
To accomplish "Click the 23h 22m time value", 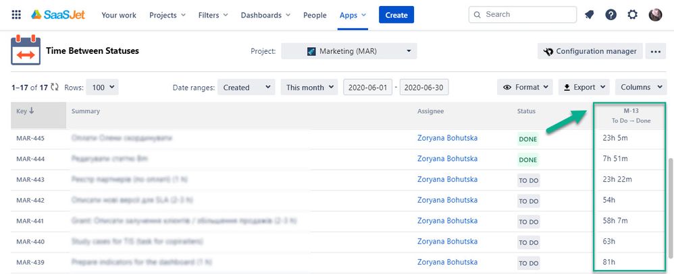I will pos(617,179).
